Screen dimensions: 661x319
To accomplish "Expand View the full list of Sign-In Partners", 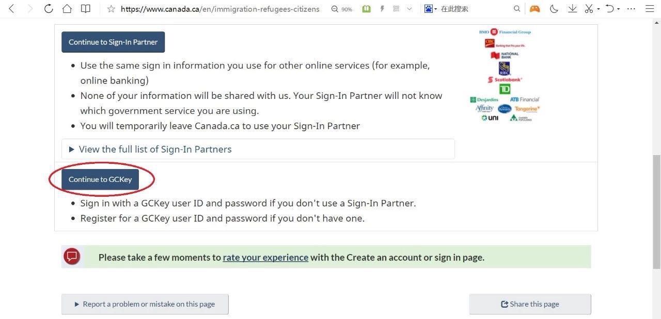I will coord(155,149).
